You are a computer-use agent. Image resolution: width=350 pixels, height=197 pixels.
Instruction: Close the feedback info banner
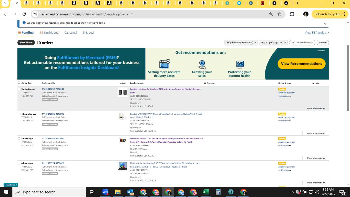(325, 24)
